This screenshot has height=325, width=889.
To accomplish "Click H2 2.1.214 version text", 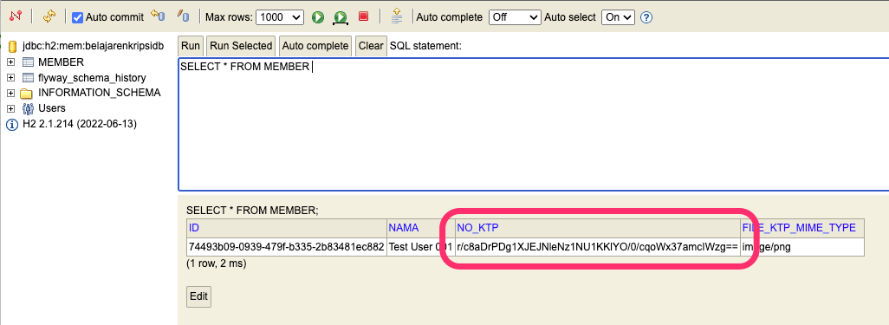I will (x=80, y=123).
